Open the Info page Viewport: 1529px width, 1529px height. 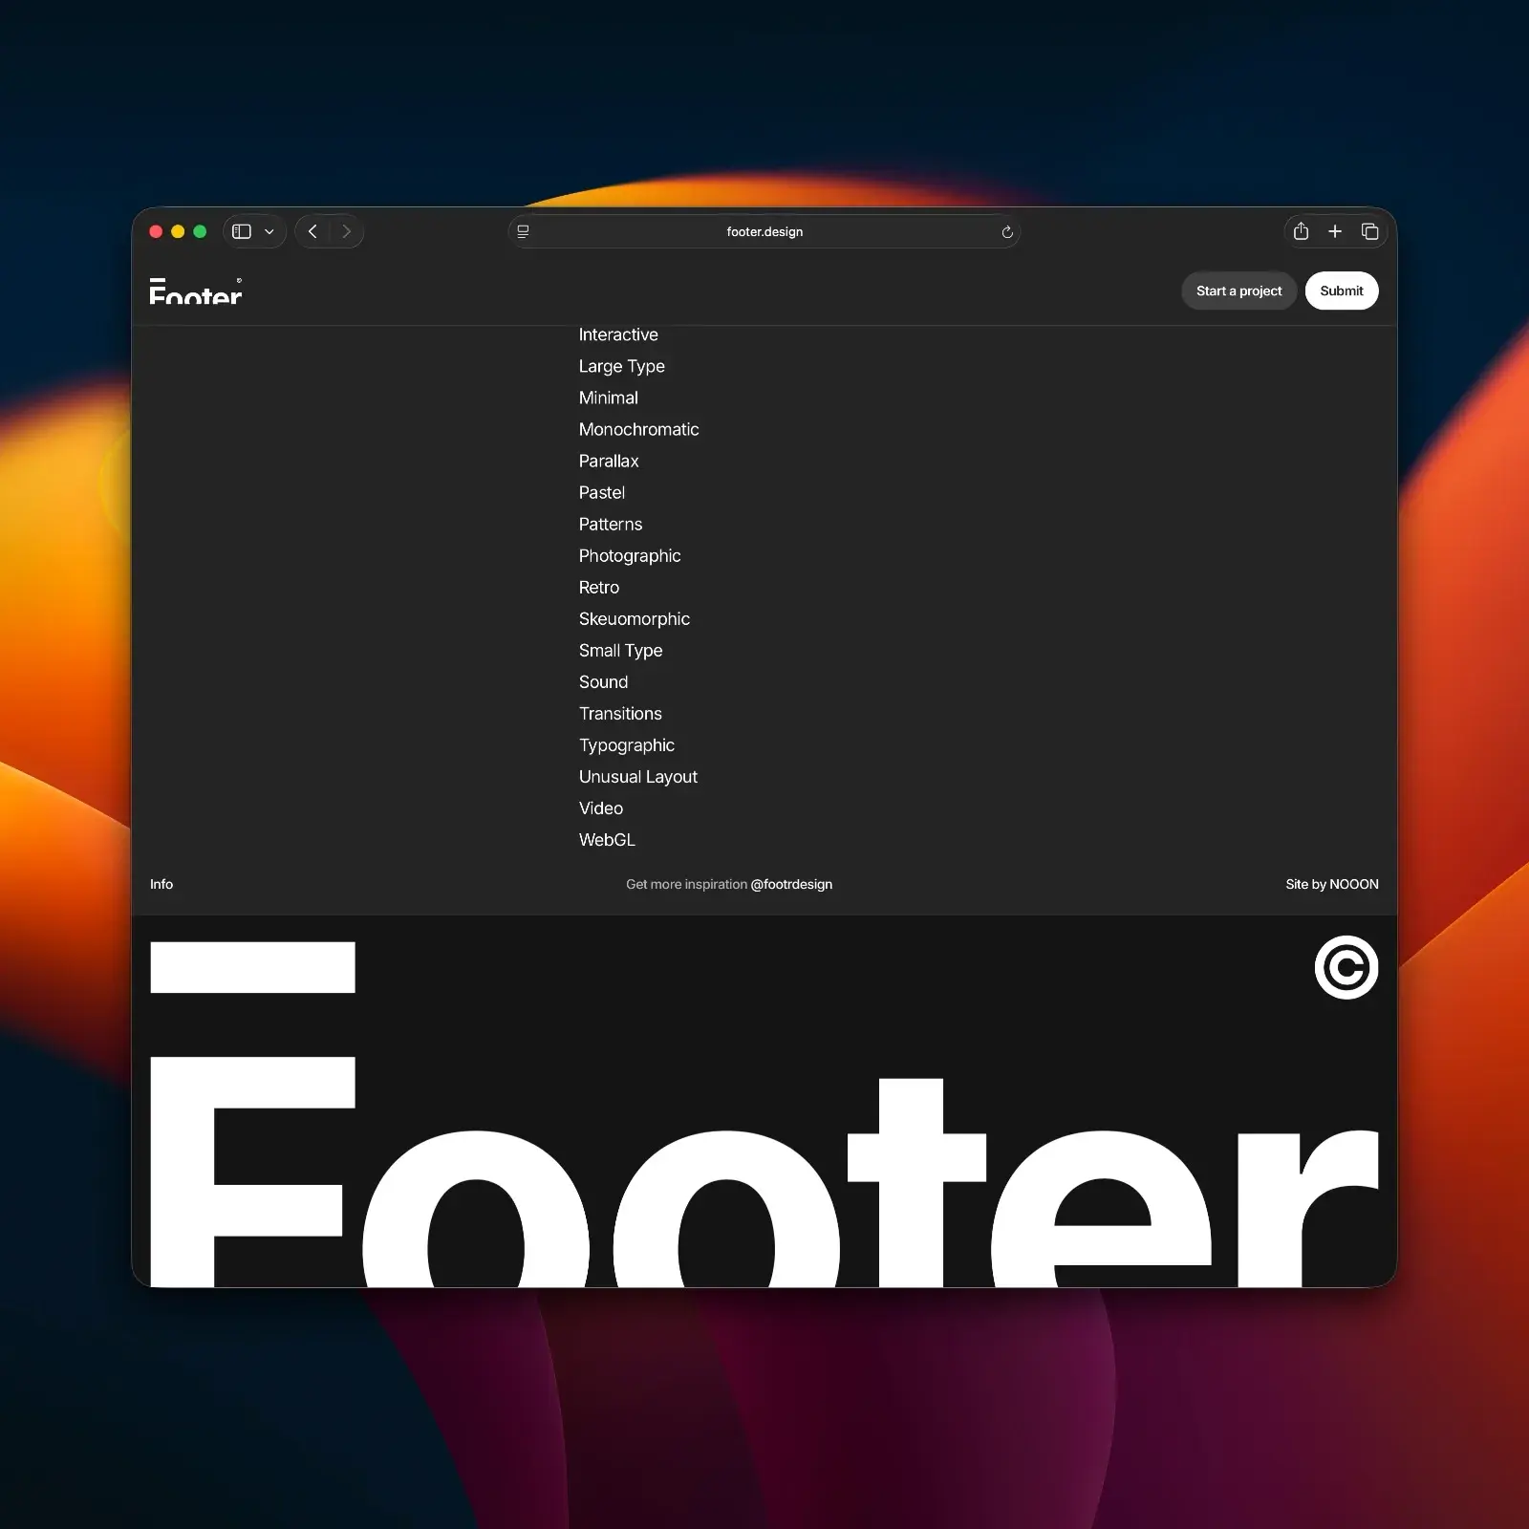click(x=161, y=884)
